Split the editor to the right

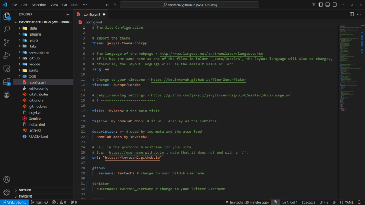click(352, 14)
